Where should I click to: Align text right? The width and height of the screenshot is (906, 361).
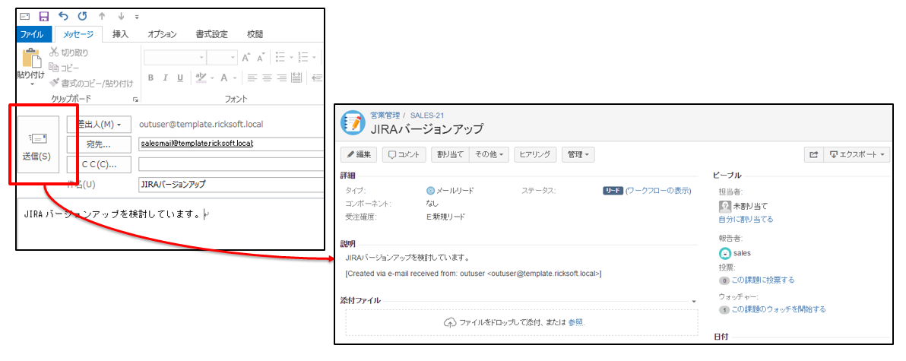click(x=282, y=78)
